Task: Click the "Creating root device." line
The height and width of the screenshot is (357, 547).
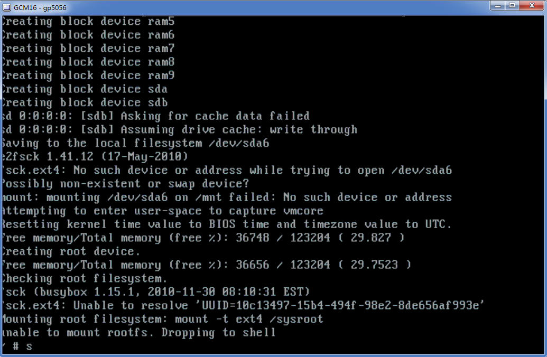Action: pos(71,251)
